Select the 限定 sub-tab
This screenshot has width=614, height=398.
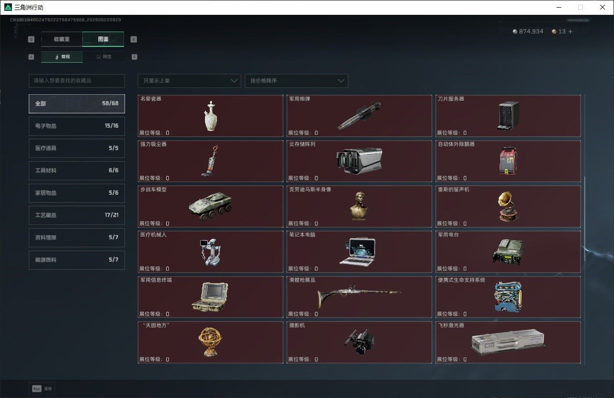coord(103,56)
